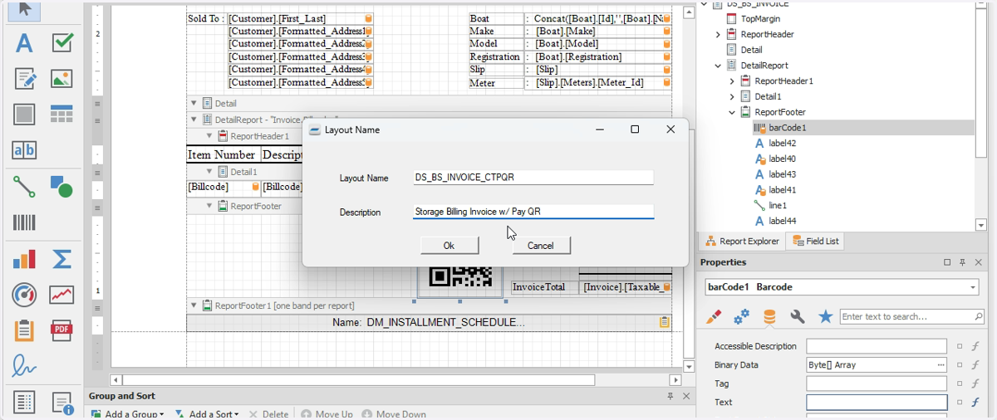Select the PDF Signature tool
997x420 pixels.
click(24, 366)
